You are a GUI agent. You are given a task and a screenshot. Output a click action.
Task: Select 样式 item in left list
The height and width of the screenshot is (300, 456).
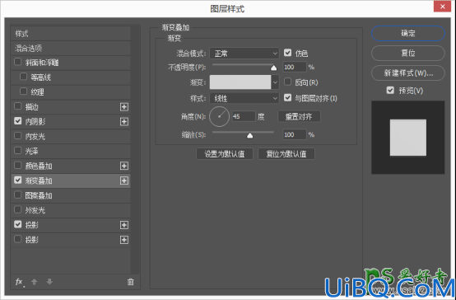point(71,34)
